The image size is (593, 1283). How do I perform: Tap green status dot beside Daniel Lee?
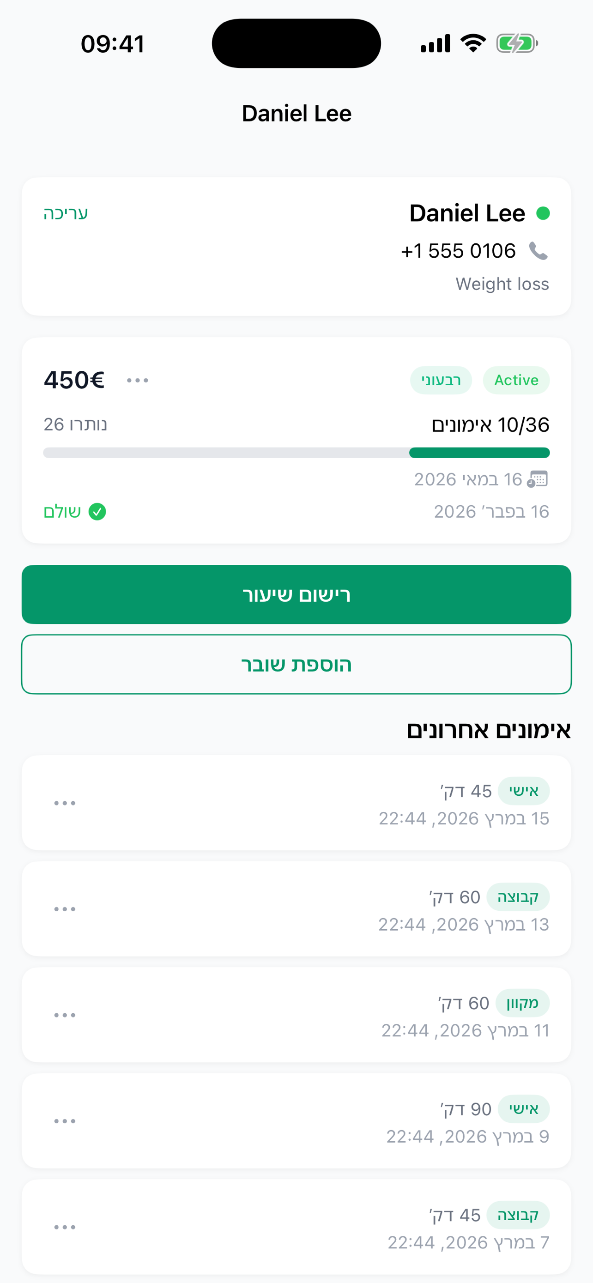click(543, 213)
